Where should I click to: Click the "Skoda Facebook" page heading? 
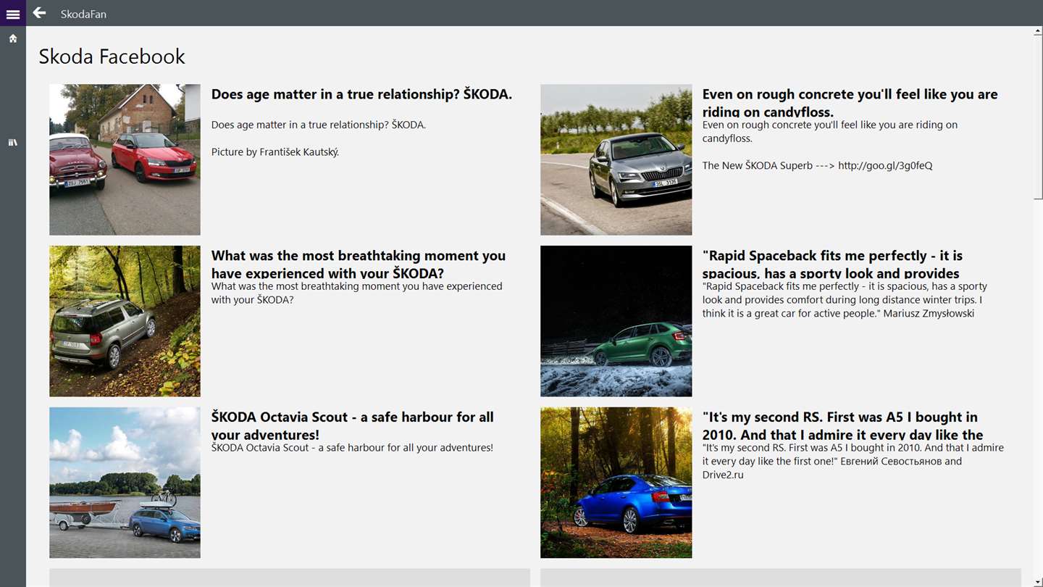(x=112, y=56)
